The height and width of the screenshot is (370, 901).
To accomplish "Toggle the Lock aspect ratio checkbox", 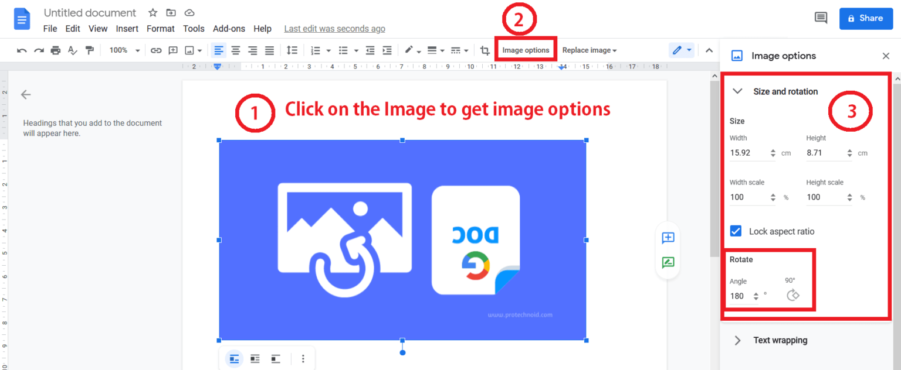I will coord(736,231).
